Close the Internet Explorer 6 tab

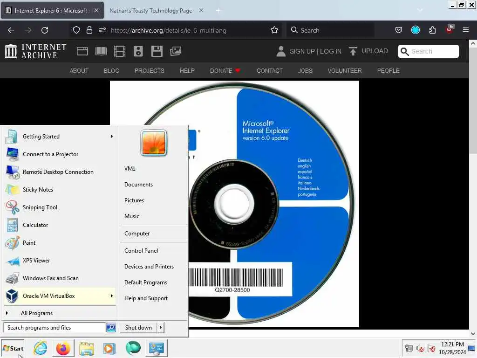coord(96,10)
